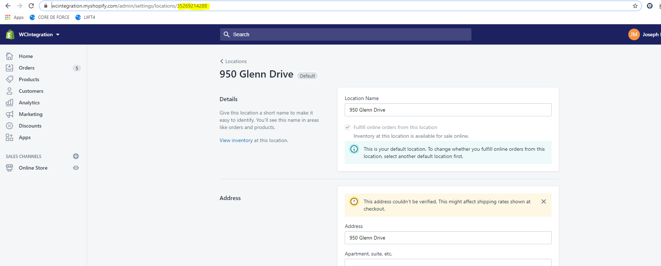Reload the page with refresh icon
Screen dimensions: 661x266
point(31,6)
